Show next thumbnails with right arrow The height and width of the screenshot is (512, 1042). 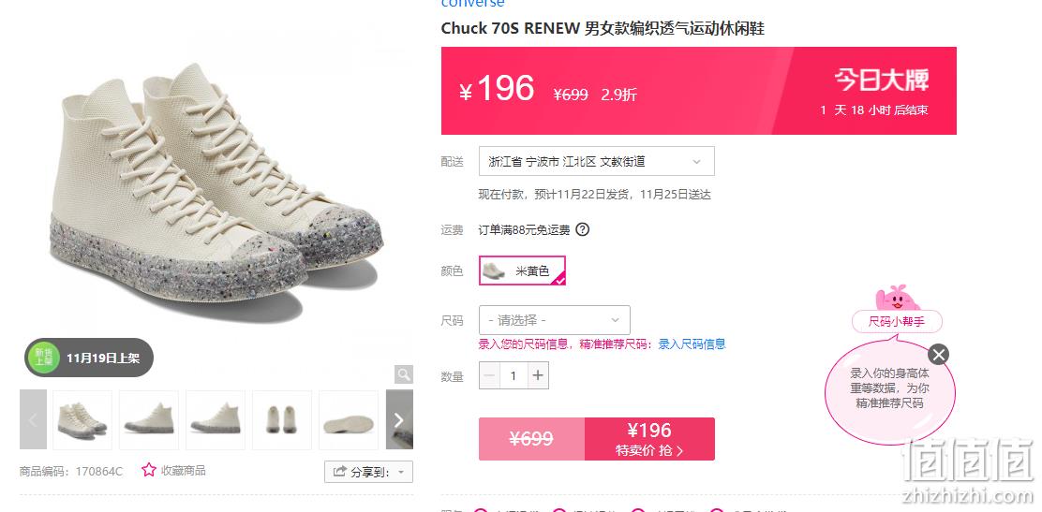(x=399, y=419)
